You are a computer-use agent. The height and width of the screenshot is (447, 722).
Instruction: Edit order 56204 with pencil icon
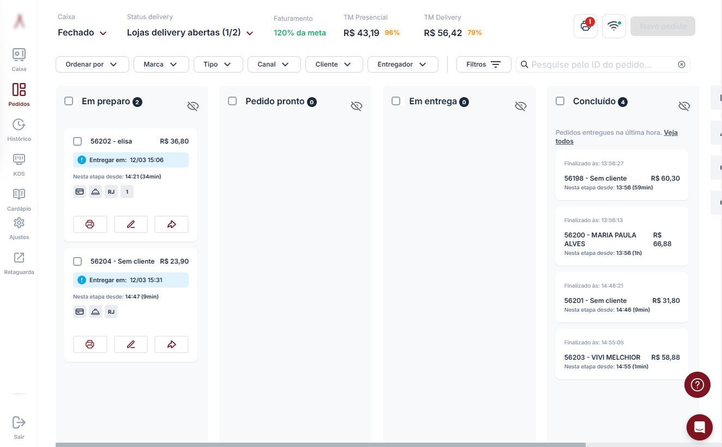point(131,344)
